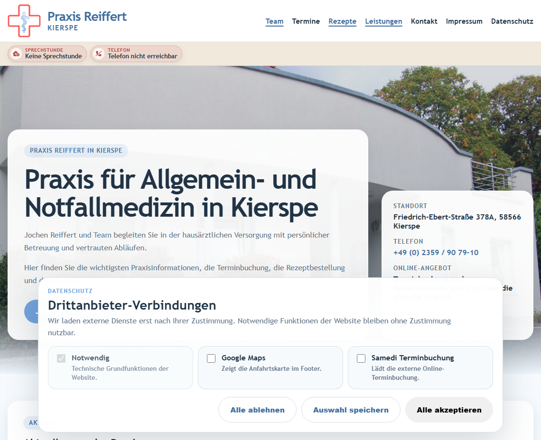The height and width of the screenshot is (440, 541).
Task: Click the Telefon crossed-phone status icon
Action: pos(99,54)
